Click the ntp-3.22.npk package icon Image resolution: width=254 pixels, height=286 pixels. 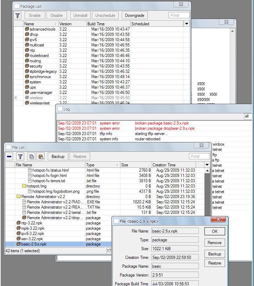(x=18, y=223)
